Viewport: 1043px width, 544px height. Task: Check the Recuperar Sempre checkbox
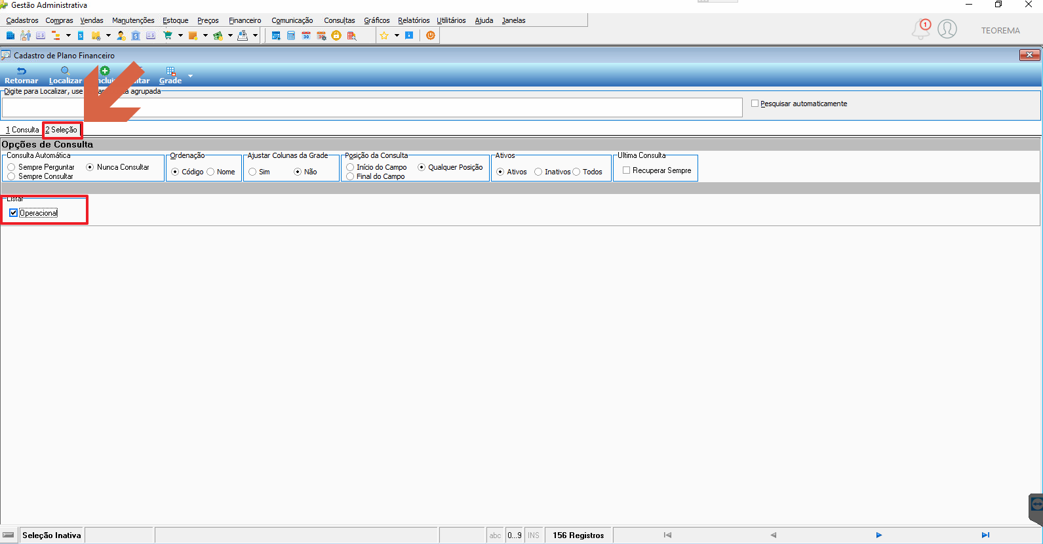[x=626, y=170]
